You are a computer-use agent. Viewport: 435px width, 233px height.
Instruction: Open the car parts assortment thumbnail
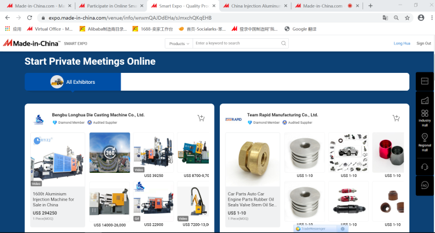click(349, 153)
